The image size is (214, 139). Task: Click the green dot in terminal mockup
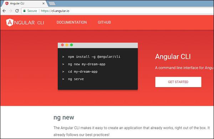pyautogui.click(x=71, y=45)
